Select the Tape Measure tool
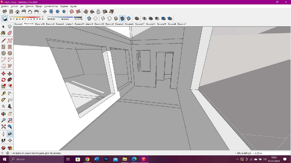Viewport: 291px width, 163px height. click(x=3, y=93)
